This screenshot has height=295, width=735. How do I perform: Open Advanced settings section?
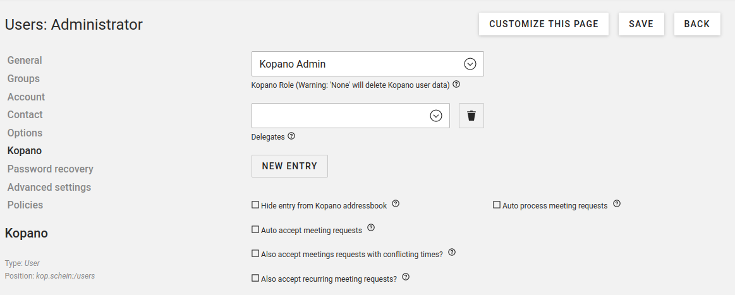pyautogui.click(x=49, y=188)
